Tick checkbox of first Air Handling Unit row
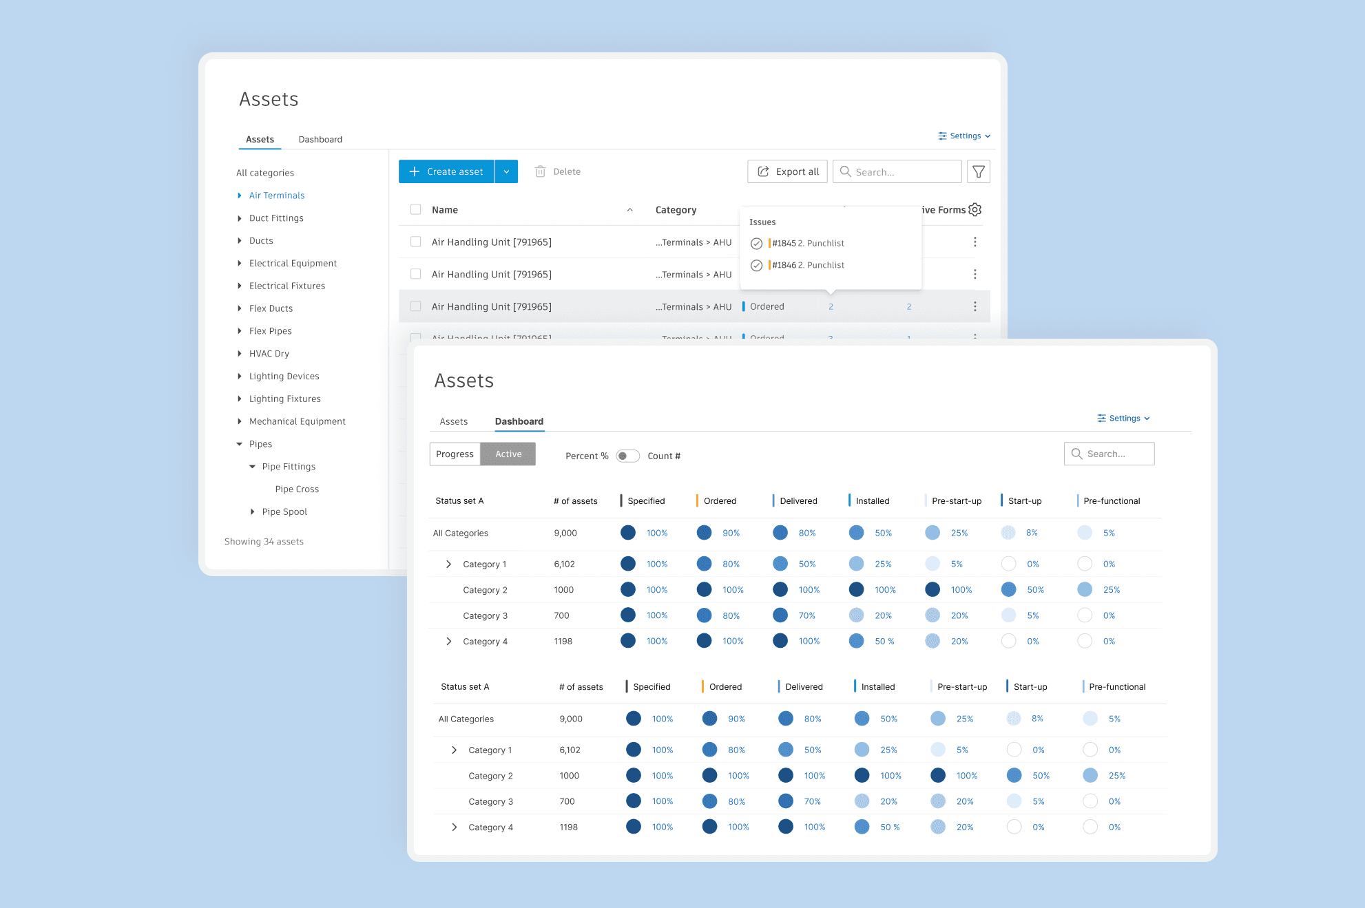This screenshot has width=1365, height=908. (x=415, y=242)
